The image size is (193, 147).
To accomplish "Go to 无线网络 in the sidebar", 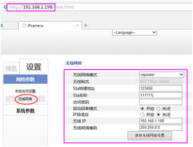I will coord(25,99).
